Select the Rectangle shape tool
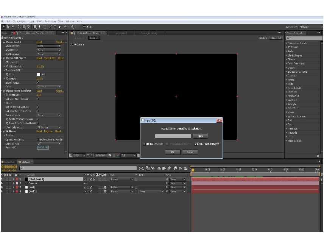This screenshot has width=324, height=234. (35, 27)
